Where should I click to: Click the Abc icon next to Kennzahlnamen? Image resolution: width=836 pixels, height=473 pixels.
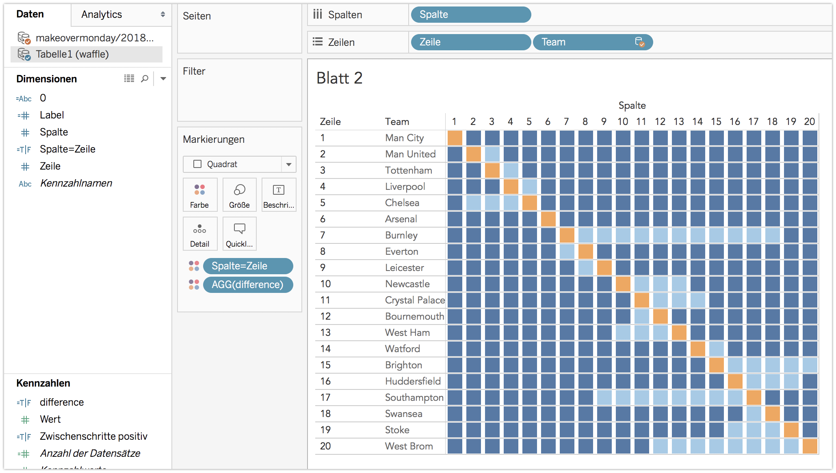tap(25, 184)
